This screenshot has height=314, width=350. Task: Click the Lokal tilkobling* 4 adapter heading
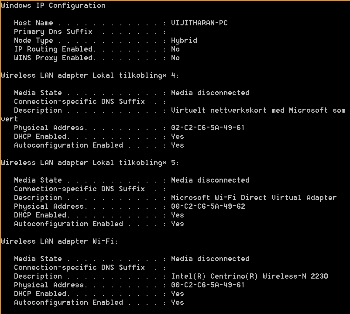90,76
